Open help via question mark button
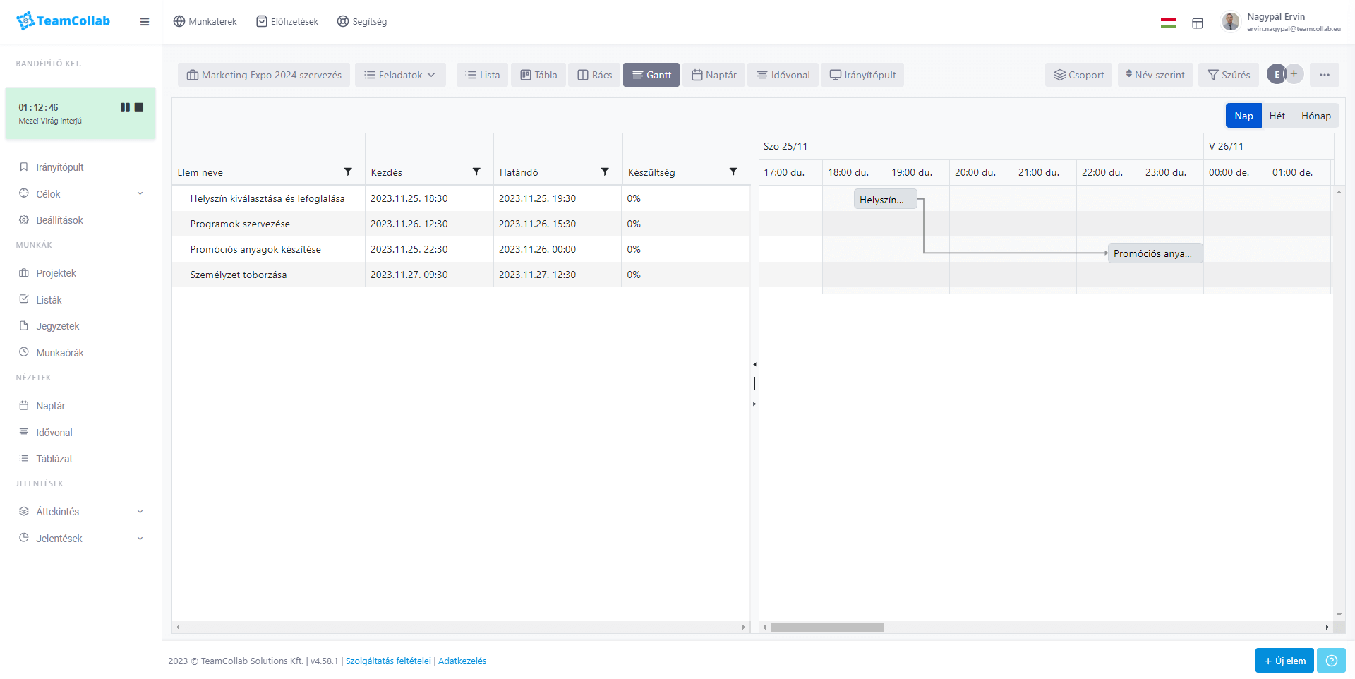 tap(1331, 661)
